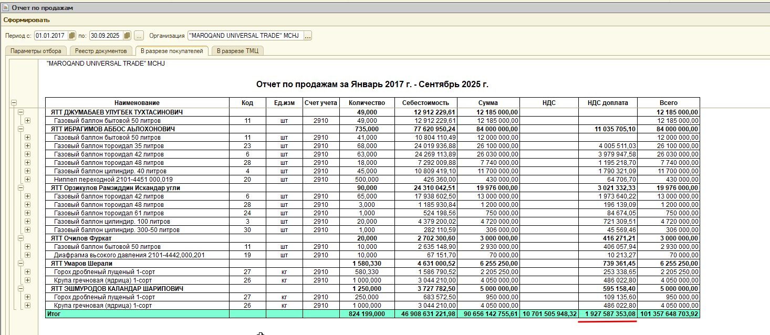Go to the В разрезе ТМЦ tab
This screenshot has width=770, height=335.
(x=237, y=51)
